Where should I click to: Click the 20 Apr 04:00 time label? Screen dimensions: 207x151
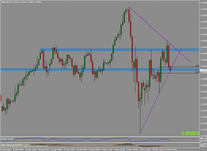pos(18,150)
